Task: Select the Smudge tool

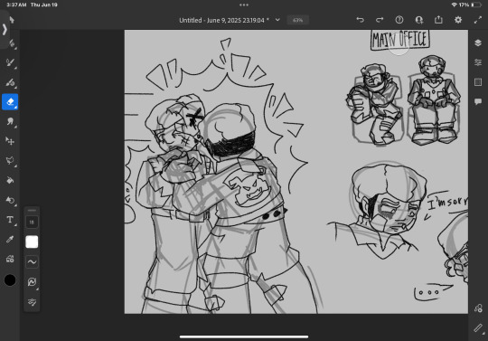Action: (10, 121)
